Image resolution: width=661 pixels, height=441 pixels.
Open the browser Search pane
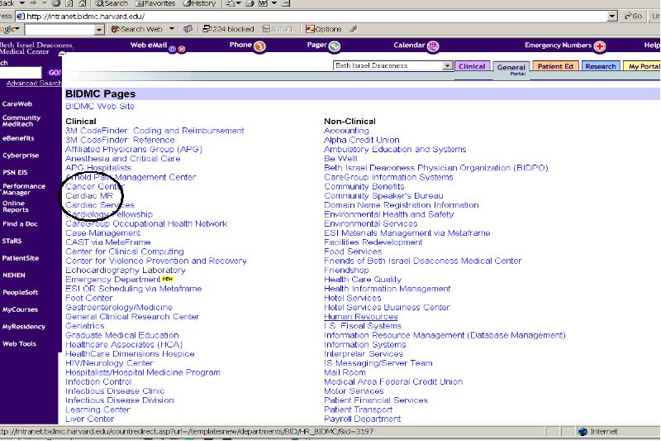pos(112,3)
